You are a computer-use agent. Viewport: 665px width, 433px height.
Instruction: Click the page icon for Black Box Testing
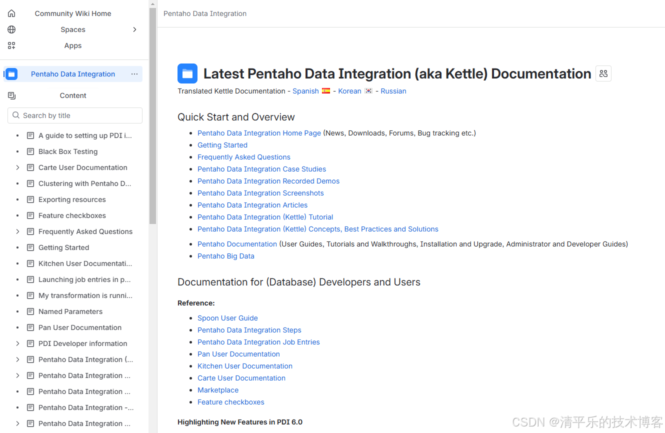click(30, 151)
